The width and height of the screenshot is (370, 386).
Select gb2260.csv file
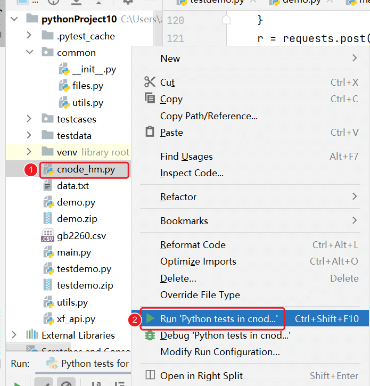[81, 236]
